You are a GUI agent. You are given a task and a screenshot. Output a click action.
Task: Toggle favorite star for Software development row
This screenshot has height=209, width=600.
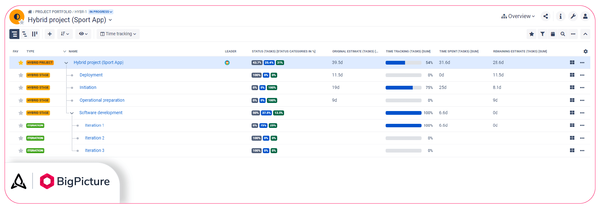click(21, 113)
